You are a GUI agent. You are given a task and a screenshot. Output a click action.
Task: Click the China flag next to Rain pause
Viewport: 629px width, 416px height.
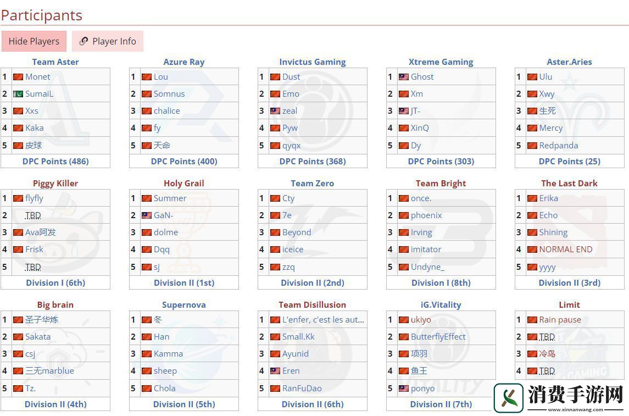coord(532,320)
